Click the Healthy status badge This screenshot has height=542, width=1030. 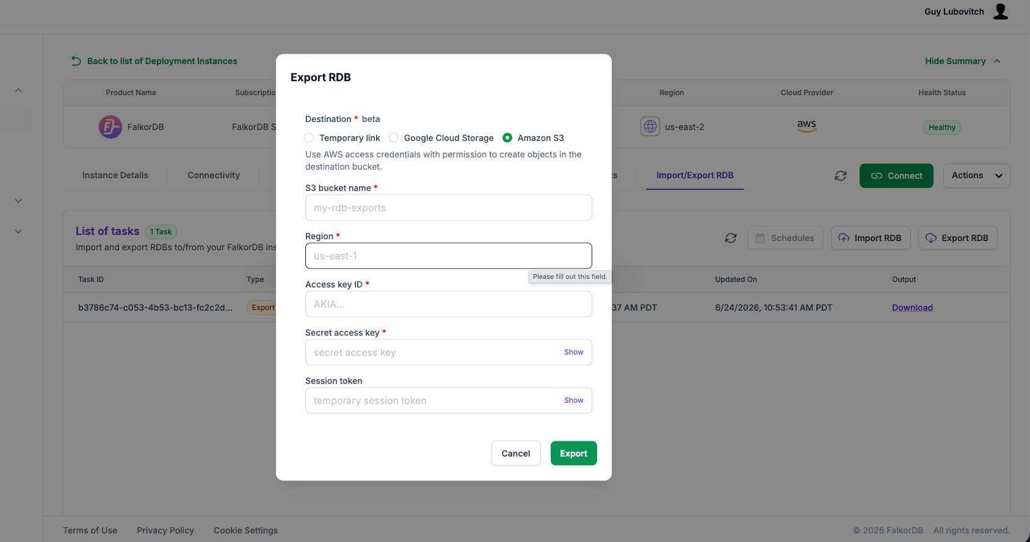[x=942, y=128]
